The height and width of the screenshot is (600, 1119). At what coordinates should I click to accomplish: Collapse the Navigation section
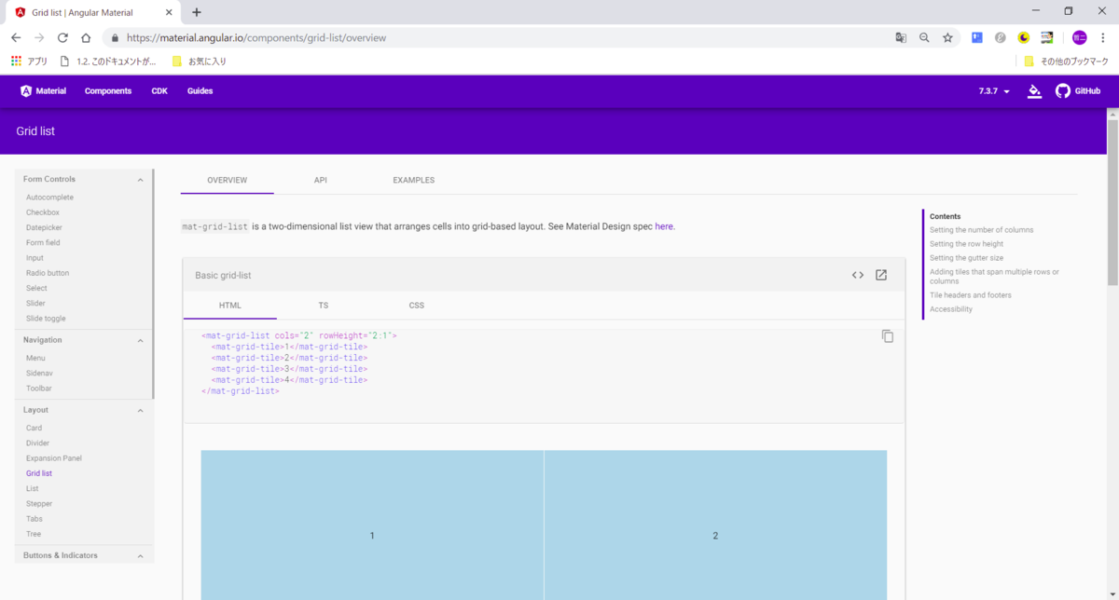[x=141, y=341]
